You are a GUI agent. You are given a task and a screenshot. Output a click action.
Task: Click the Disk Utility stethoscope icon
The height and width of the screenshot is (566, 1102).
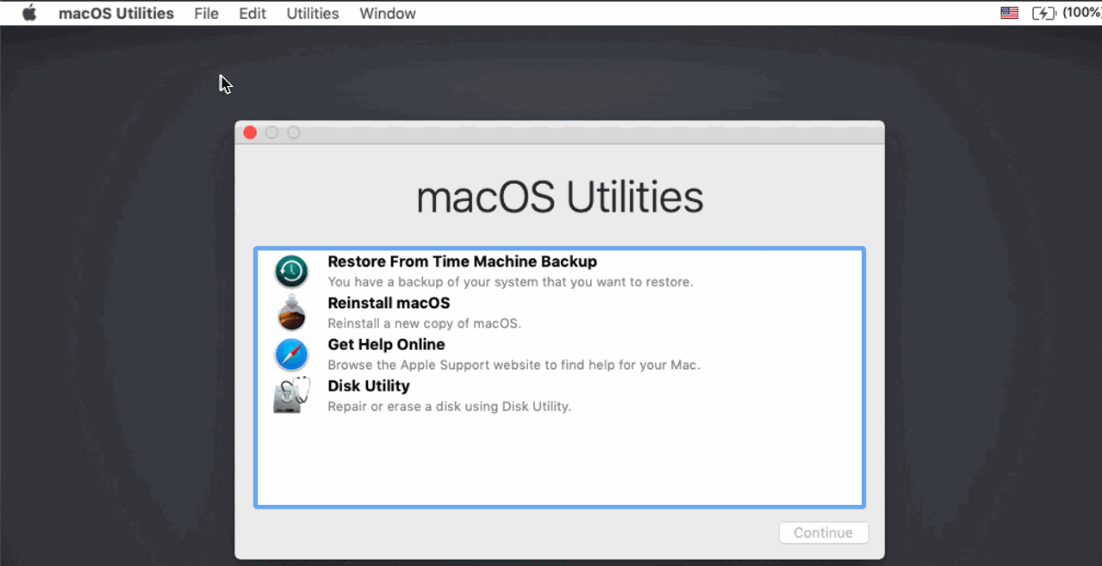click(291, 396)
